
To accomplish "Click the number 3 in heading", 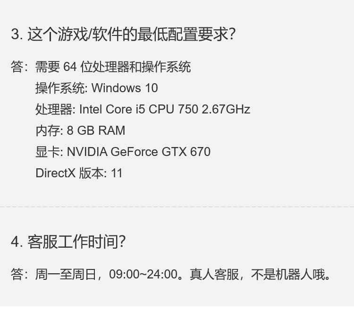I will click(x=16, y=35).
